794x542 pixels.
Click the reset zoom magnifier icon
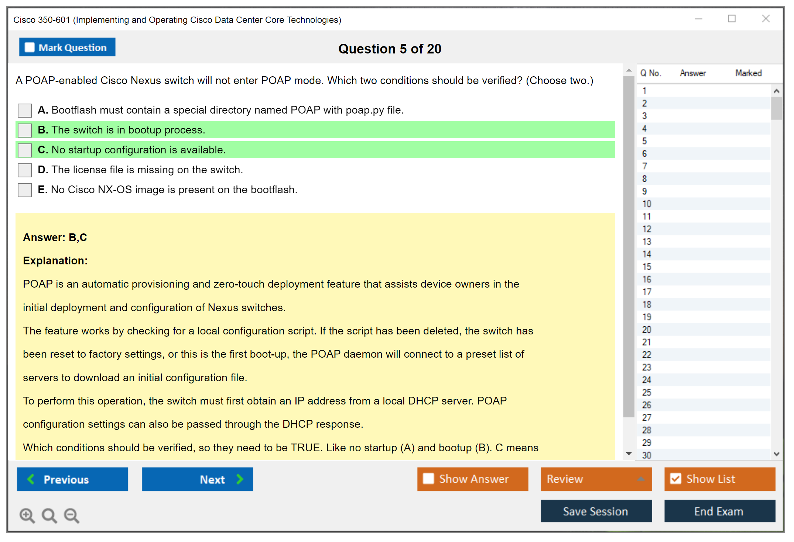pos(49,515)
